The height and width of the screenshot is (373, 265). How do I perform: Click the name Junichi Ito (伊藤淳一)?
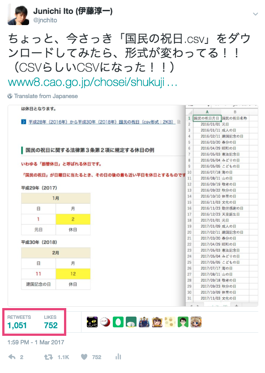(73, 11)
